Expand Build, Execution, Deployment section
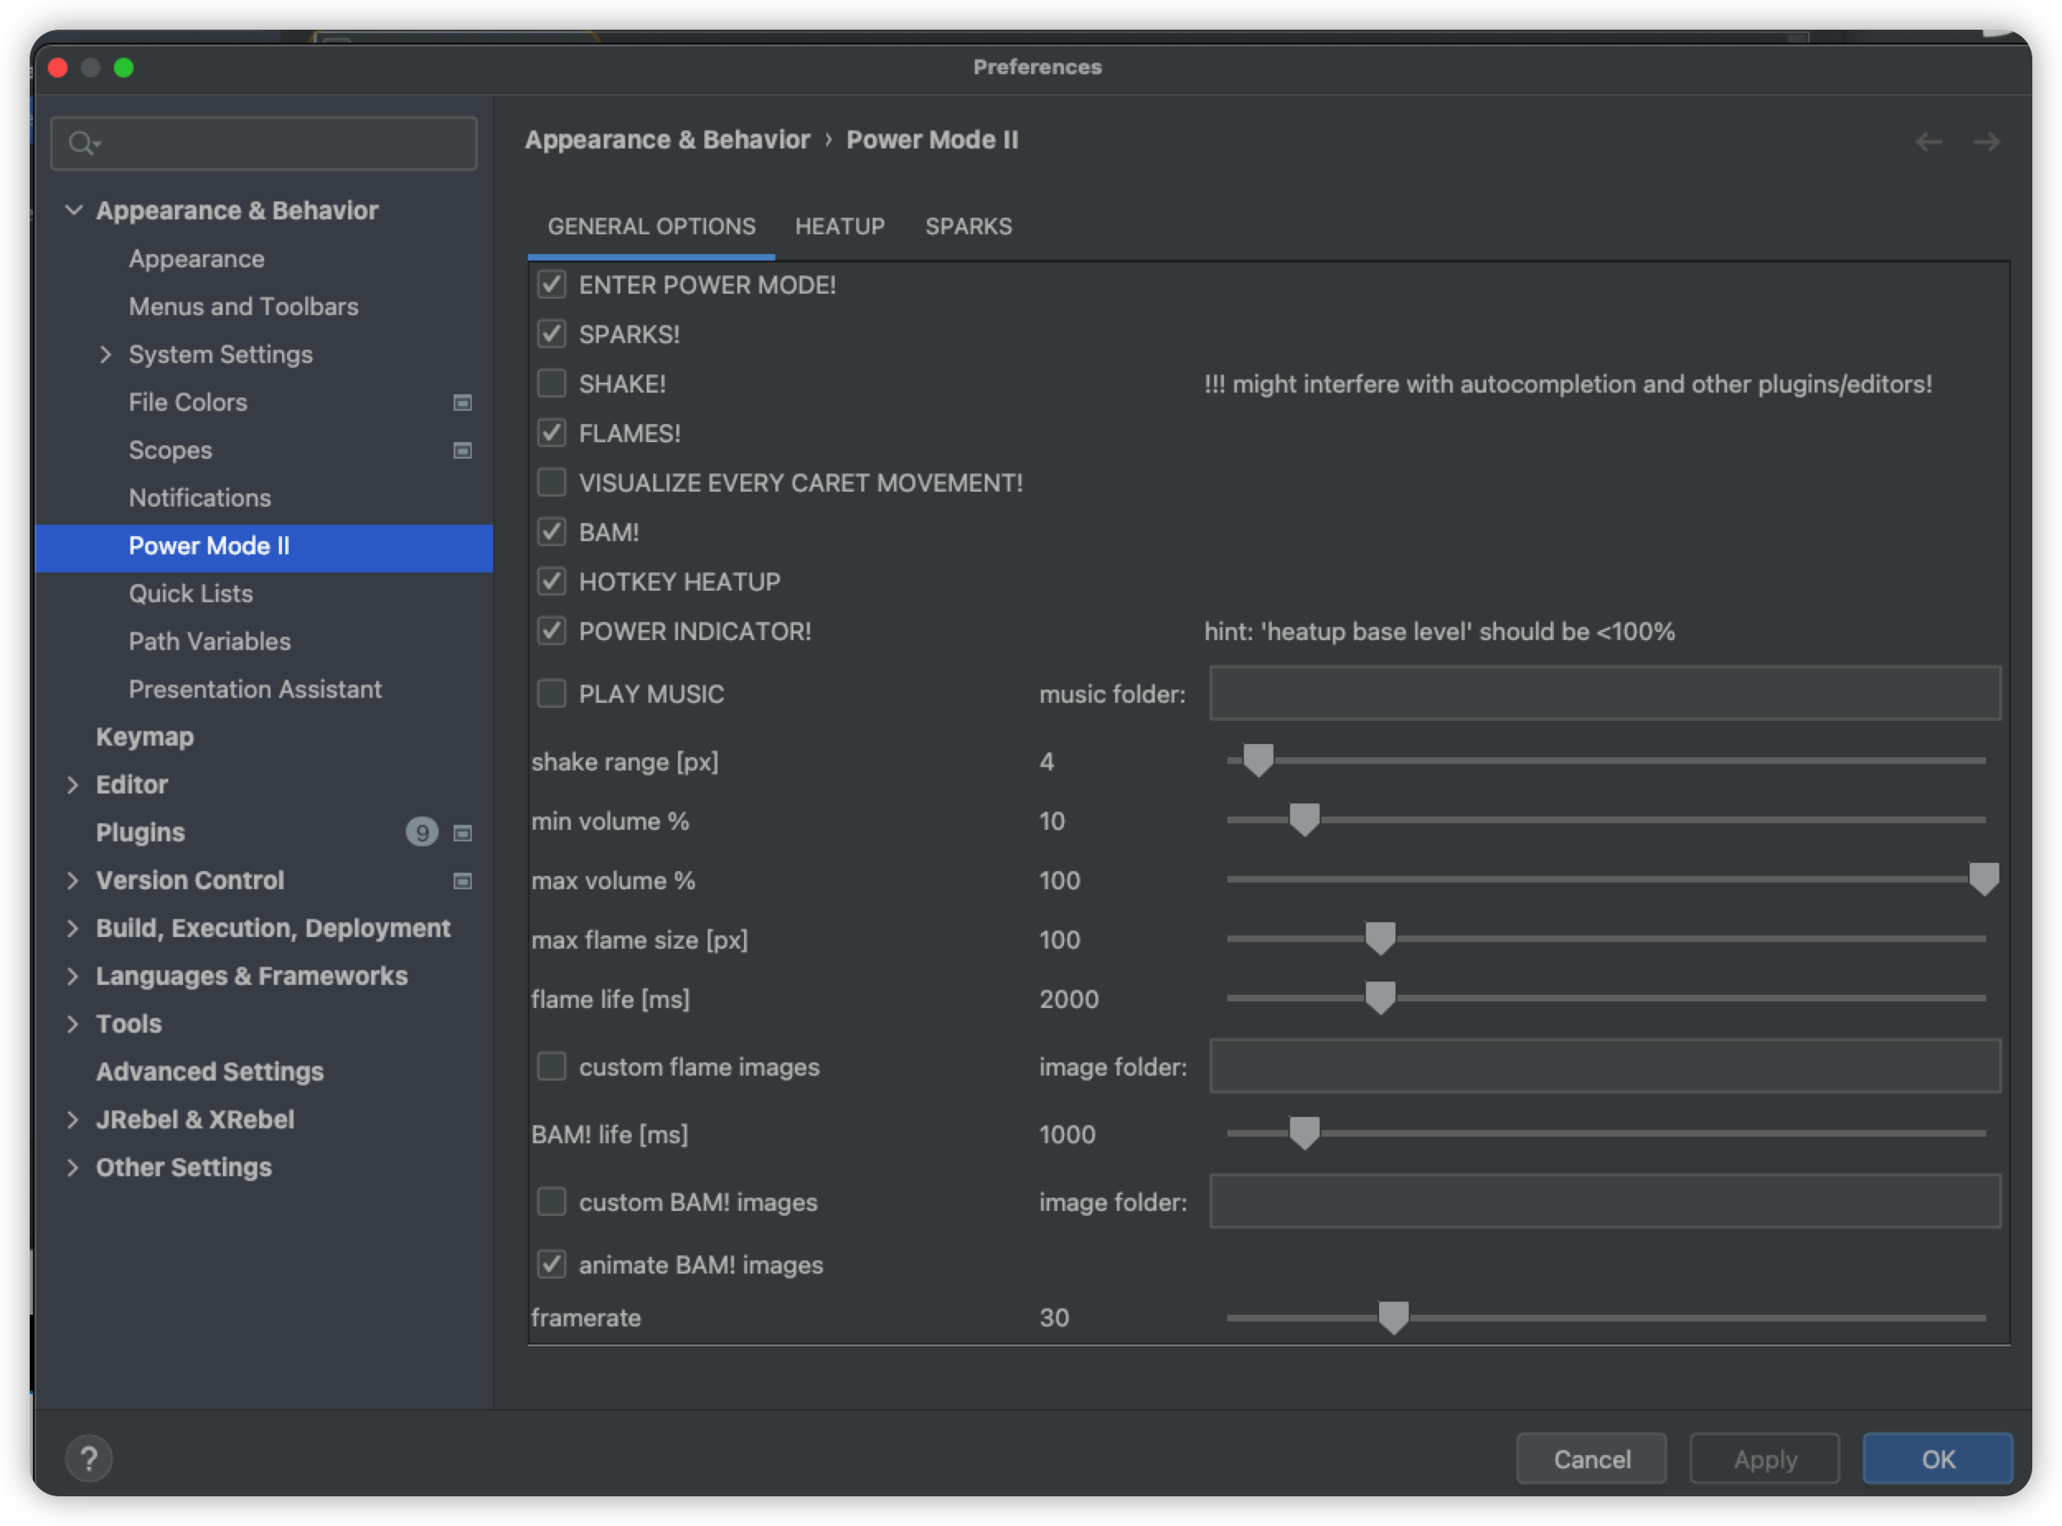Viewport: 2062px width, 1526px height. point(73,928)
